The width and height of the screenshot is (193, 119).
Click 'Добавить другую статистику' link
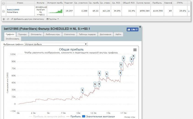coord(28,19)
